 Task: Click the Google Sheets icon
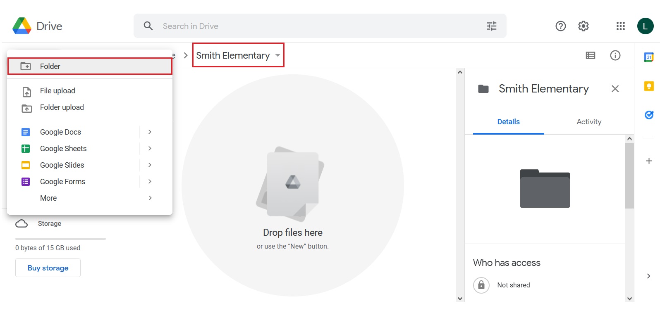click(26, 149)
